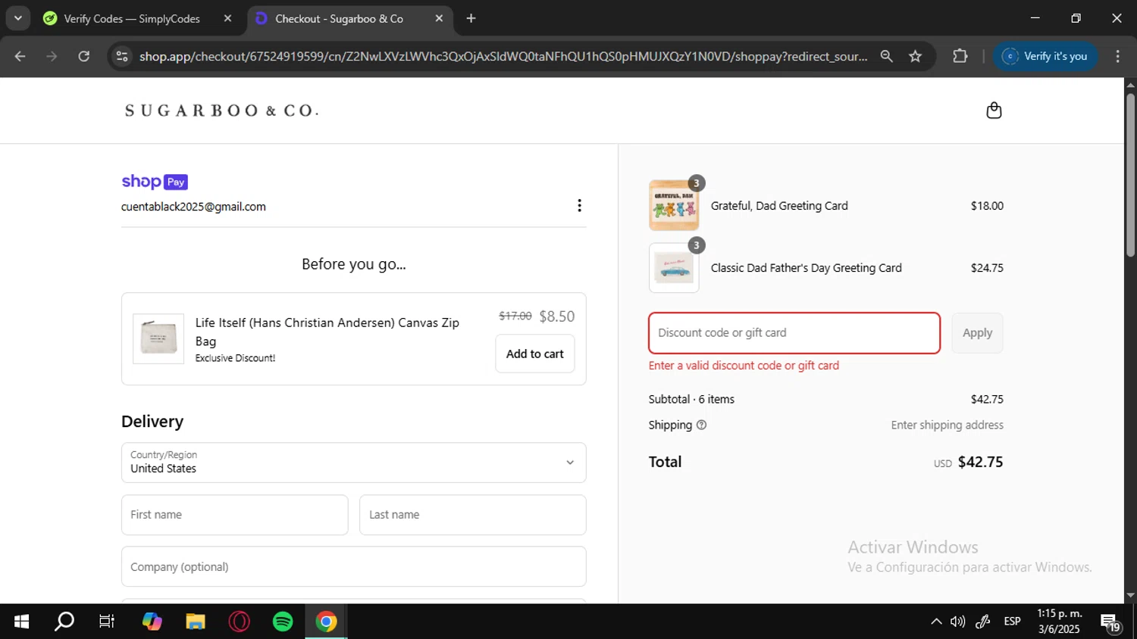The width and height of the screenshot is (1137, 639).
Task: Focus the Last name field
Action: coord(472,515)
